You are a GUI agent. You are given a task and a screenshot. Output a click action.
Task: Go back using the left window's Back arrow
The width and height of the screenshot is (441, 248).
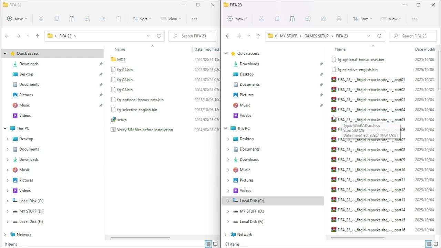[x=7, y=36]
